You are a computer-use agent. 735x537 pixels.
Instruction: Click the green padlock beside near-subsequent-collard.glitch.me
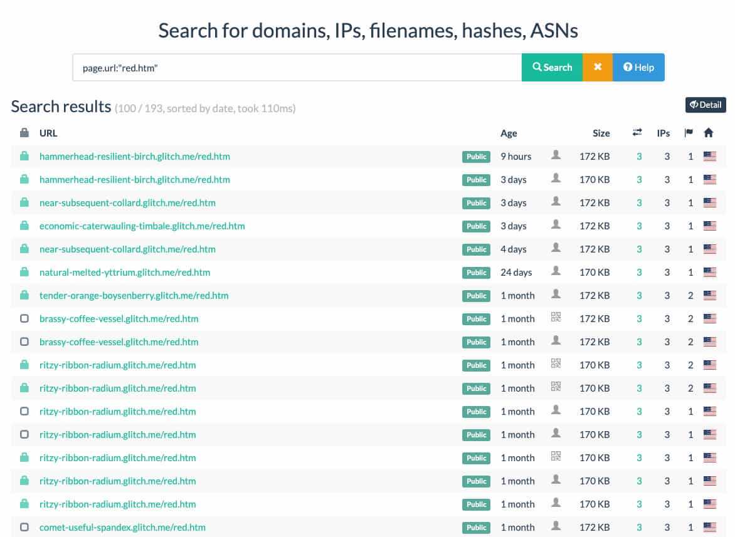coord(24,202)
